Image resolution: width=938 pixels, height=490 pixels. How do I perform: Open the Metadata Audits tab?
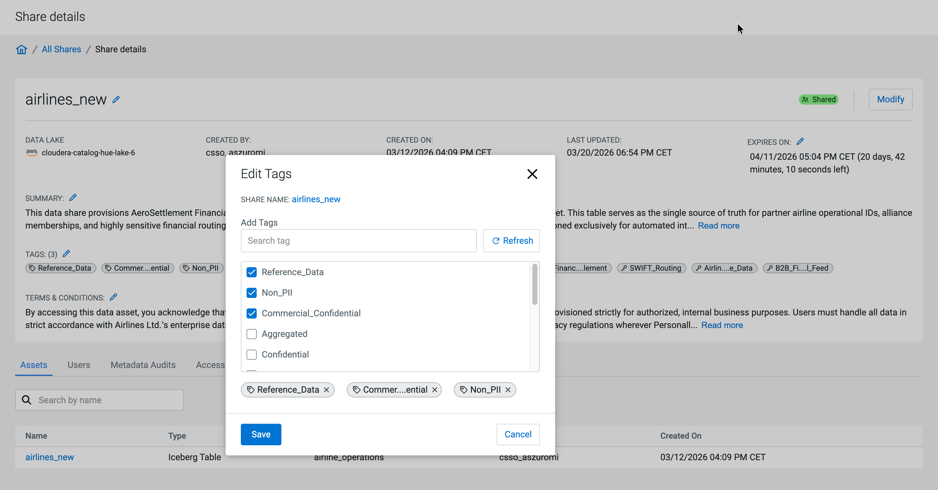click(x=143, y=365)
